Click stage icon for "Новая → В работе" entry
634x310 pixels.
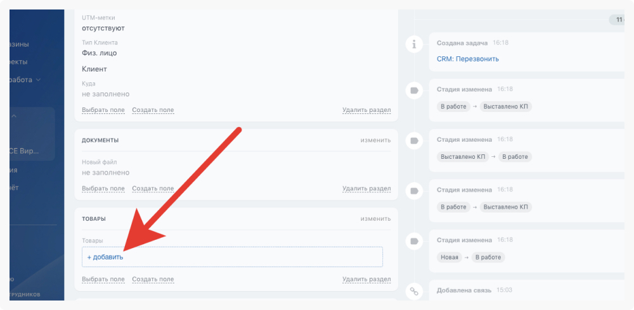tap(414, 241)
